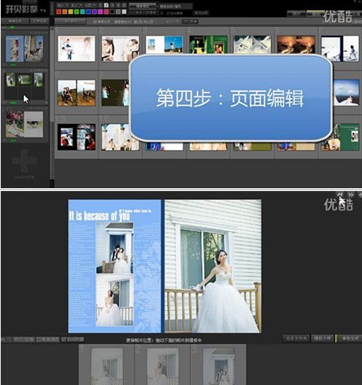
Task: Switch to the first tab in left panel
Action: click(15, 21)
